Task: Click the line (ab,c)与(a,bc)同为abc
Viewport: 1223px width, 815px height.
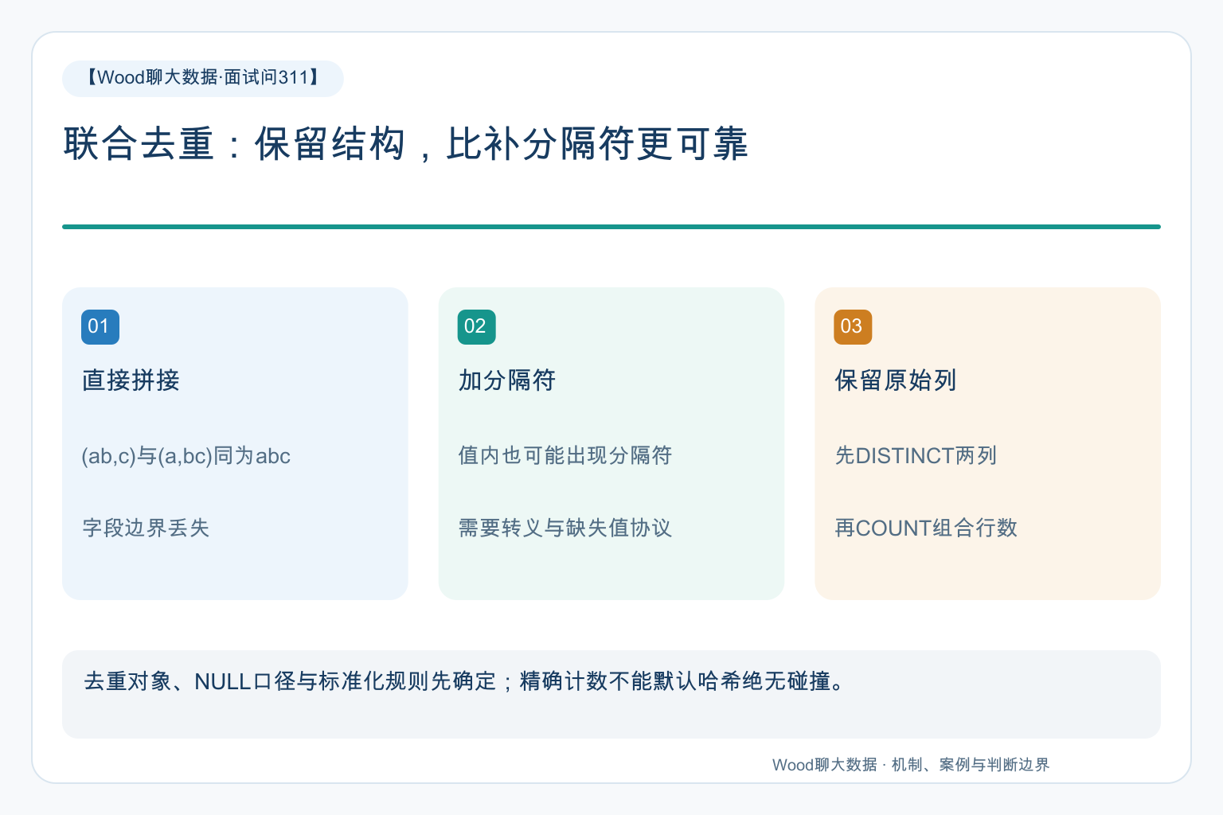Action: [x=186, y=456]
